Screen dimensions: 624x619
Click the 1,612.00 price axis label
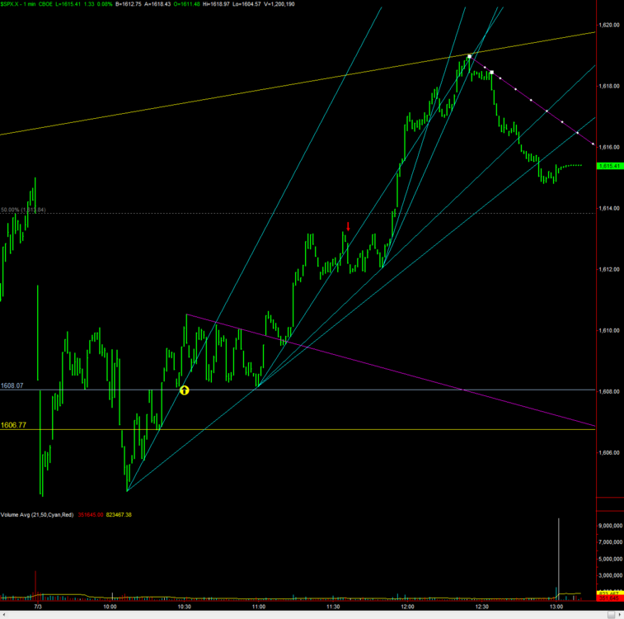[x=609, y=269]
